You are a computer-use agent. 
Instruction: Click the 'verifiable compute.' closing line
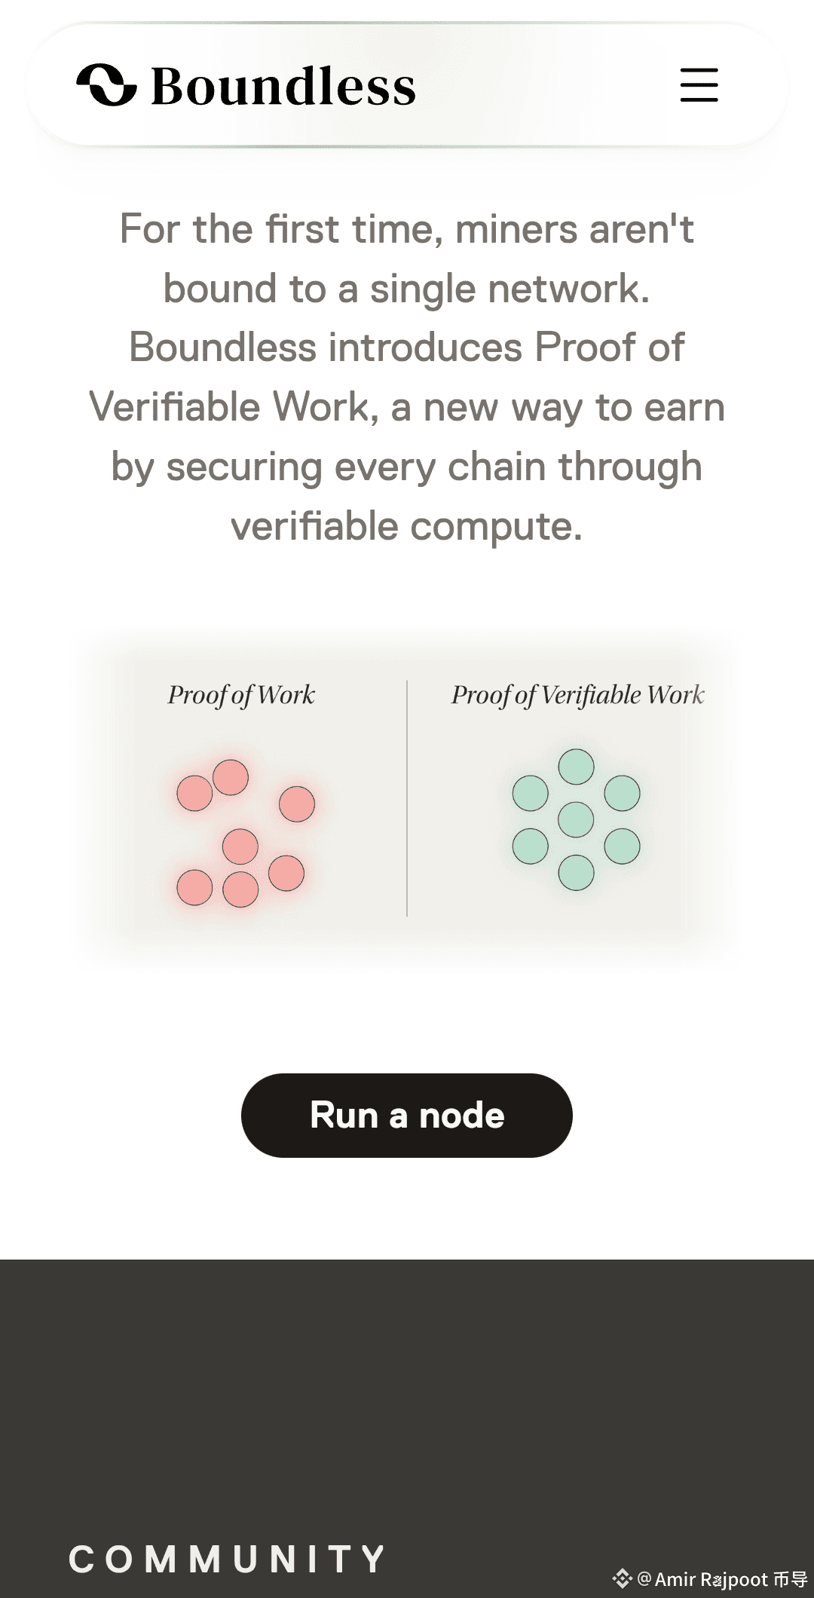point(407,526)
